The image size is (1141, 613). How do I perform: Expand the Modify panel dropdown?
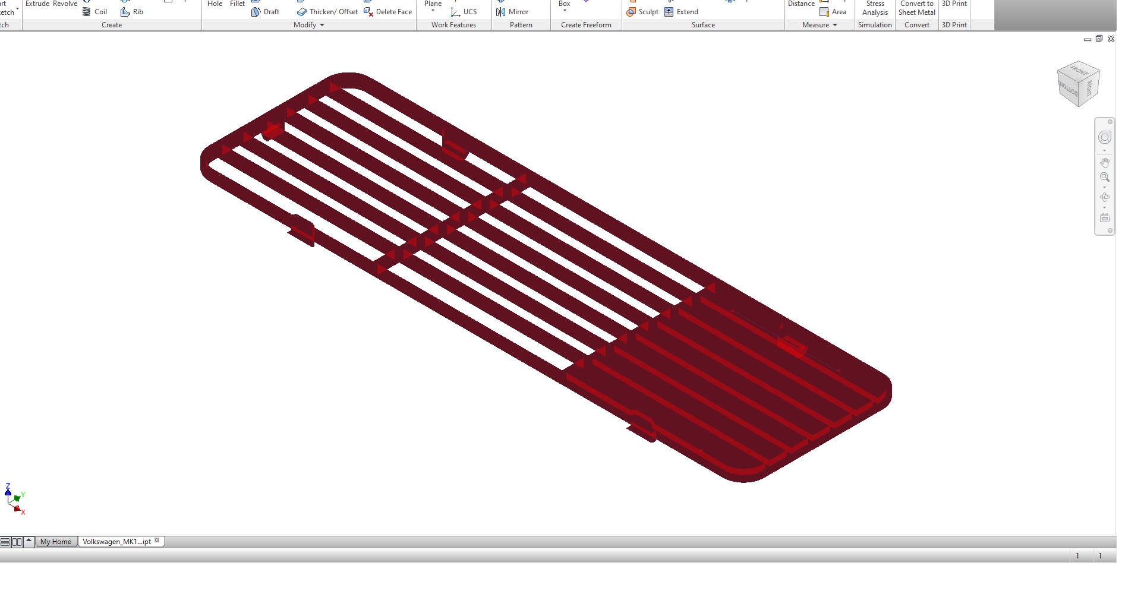click(x=322, y=25)
